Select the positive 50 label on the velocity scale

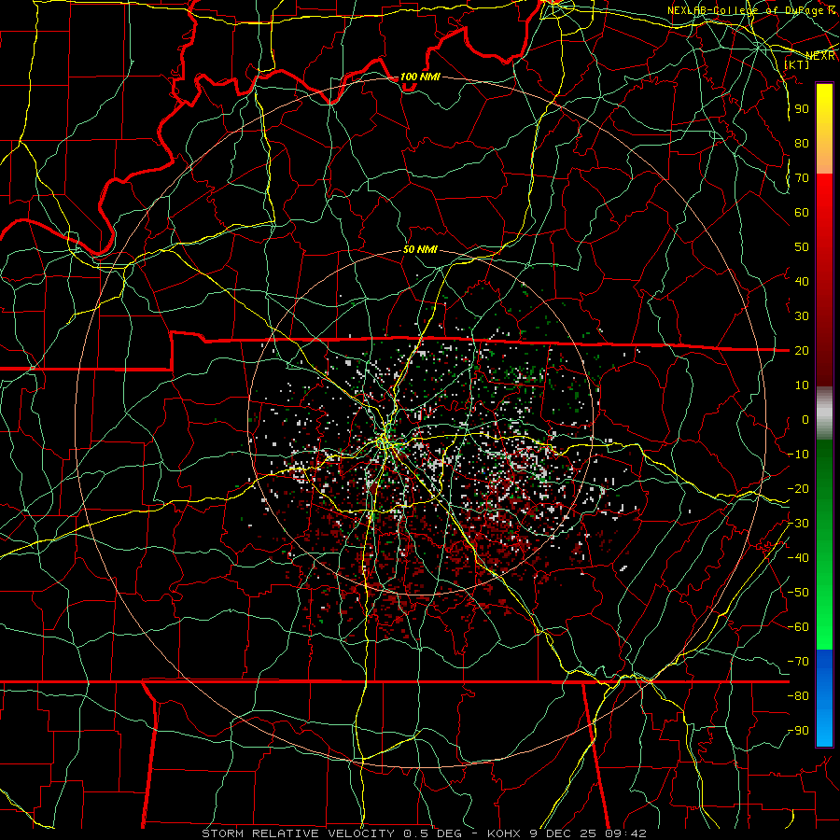(802, 247)
